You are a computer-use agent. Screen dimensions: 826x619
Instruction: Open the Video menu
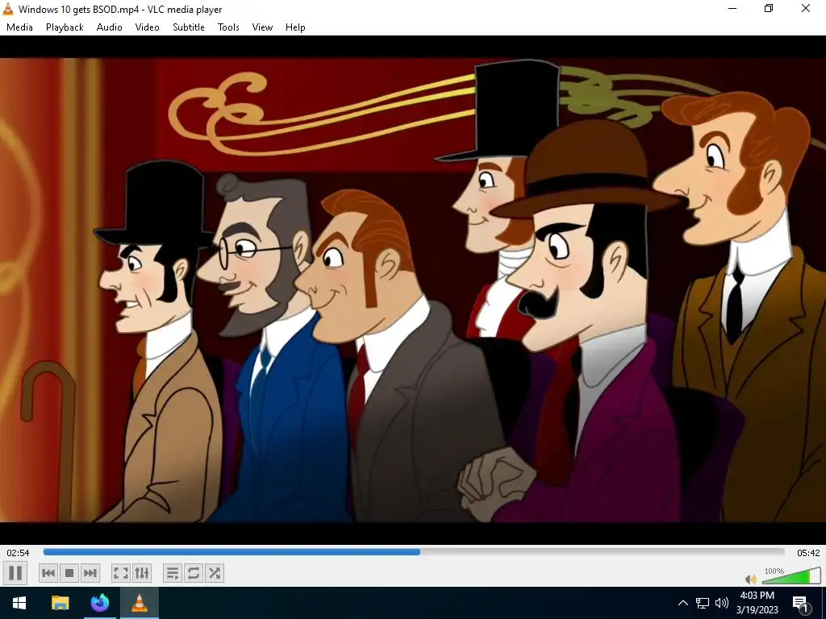click(x=147, y=27)
